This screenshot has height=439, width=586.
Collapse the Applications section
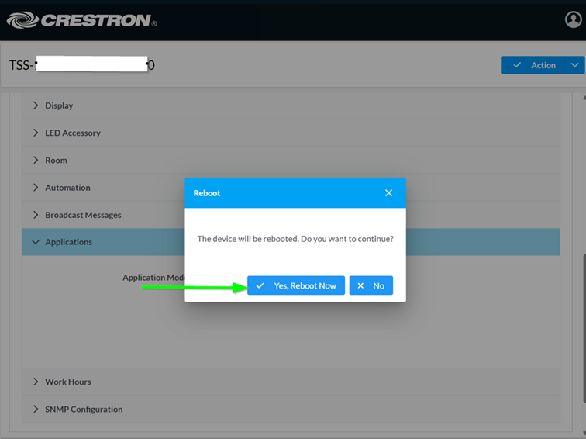coord(68,242)
